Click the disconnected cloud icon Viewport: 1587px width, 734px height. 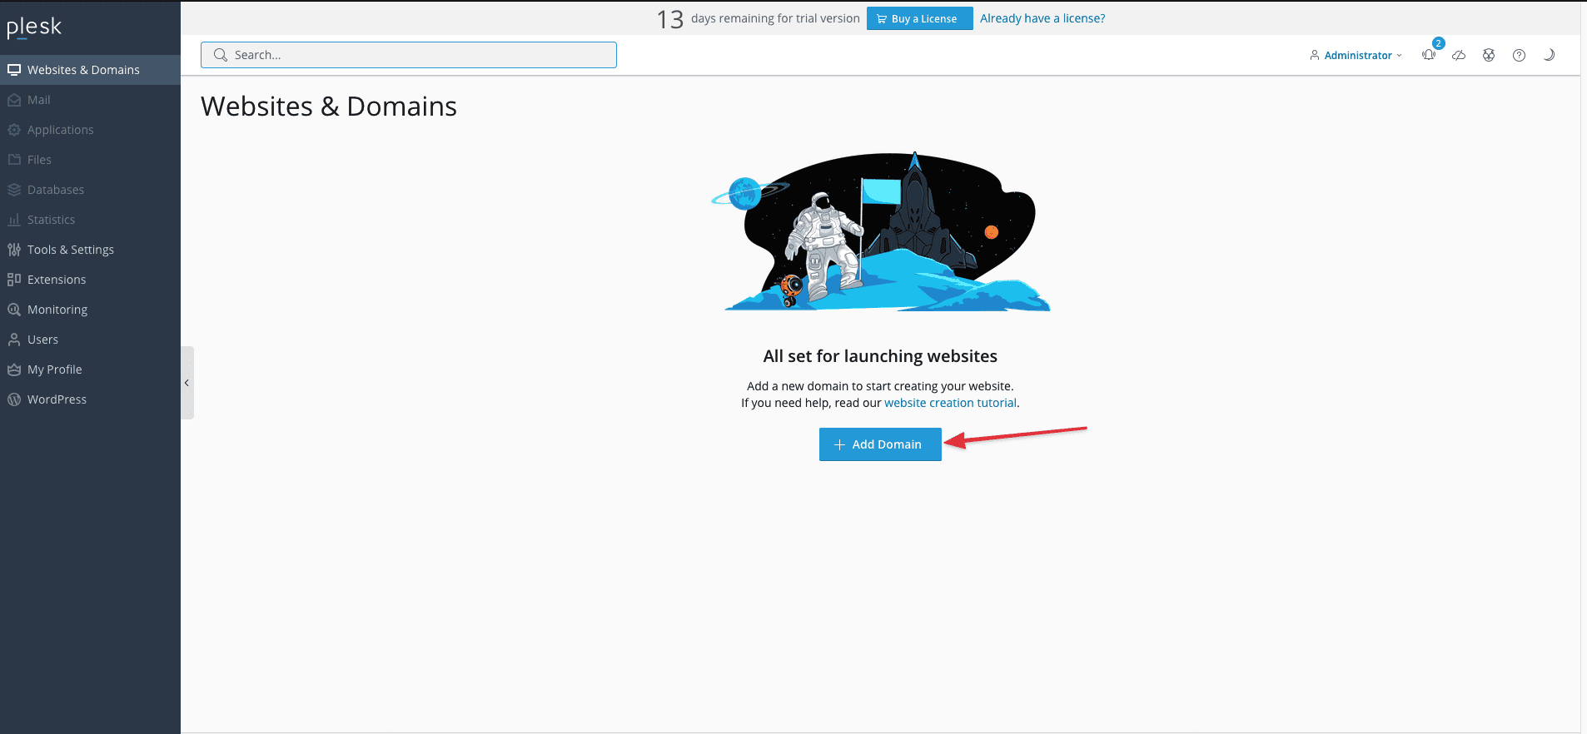pos(1459,55)
